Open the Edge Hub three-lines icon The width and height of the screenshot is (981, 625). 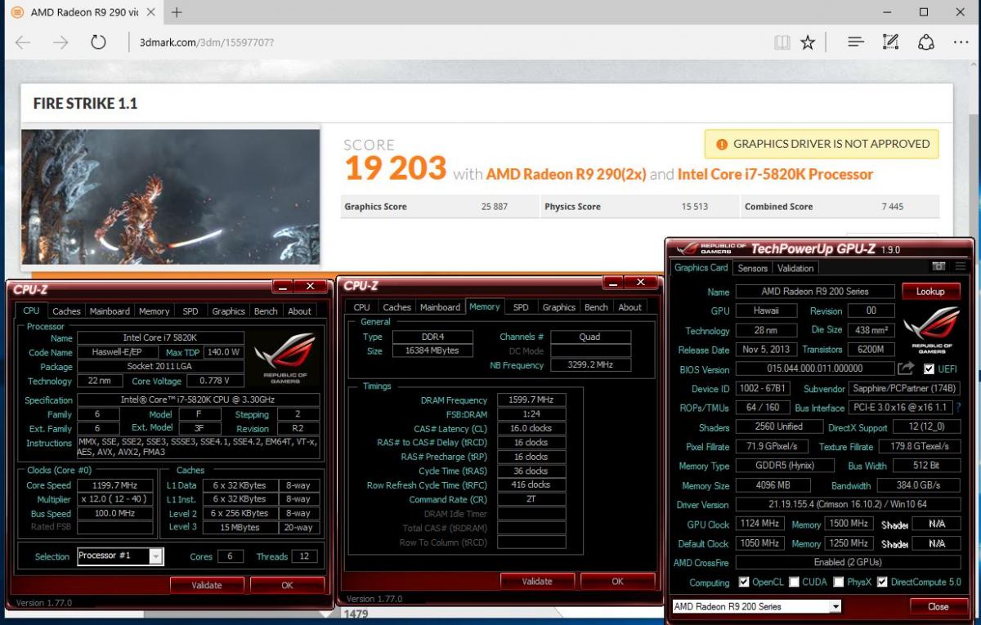point(856,42)
